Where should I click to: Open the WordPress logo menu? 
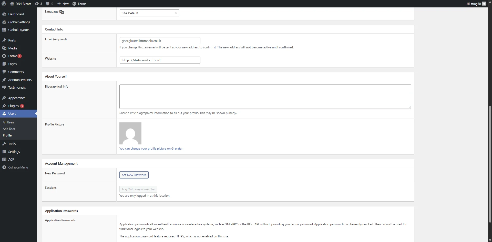[4, 4]
